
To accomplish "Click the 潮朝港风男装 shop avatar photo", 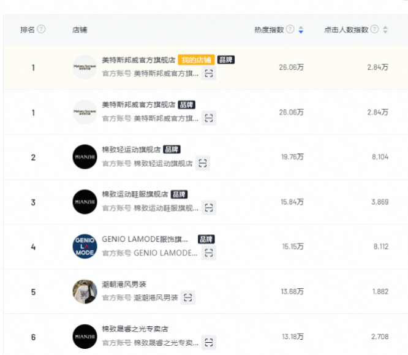I will pyautogui.click(x=85, y=291).
